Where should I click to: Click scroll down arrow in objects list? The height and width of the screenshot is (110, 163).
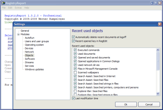point(158,94)
